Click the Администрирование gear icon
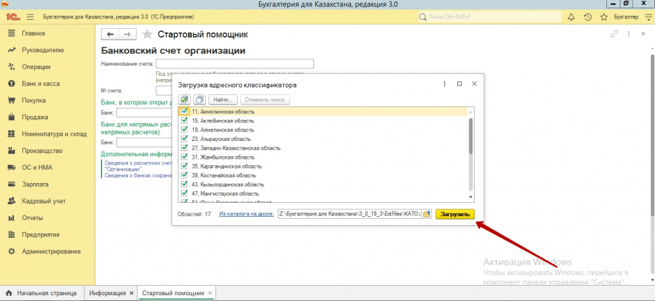 pos(12,251)
